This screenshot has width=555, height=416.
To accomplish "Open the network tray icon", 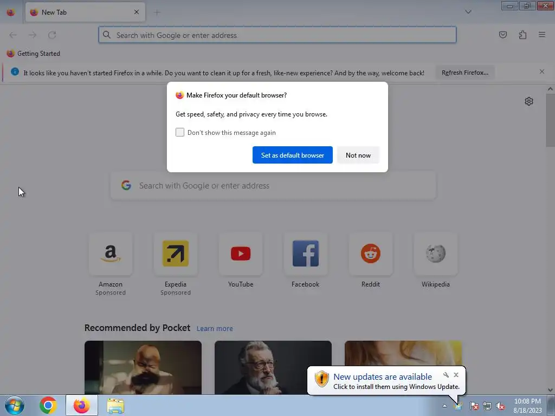I will point(487,406).
